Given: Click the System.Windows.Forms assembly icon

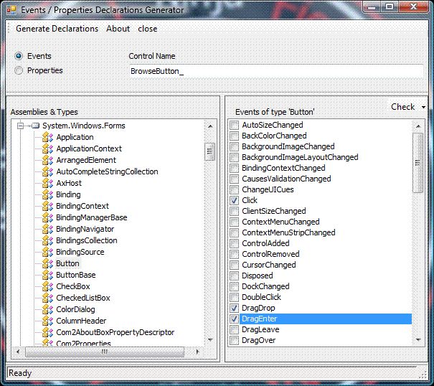Looking at the screenshot, I should coord(35,126).
